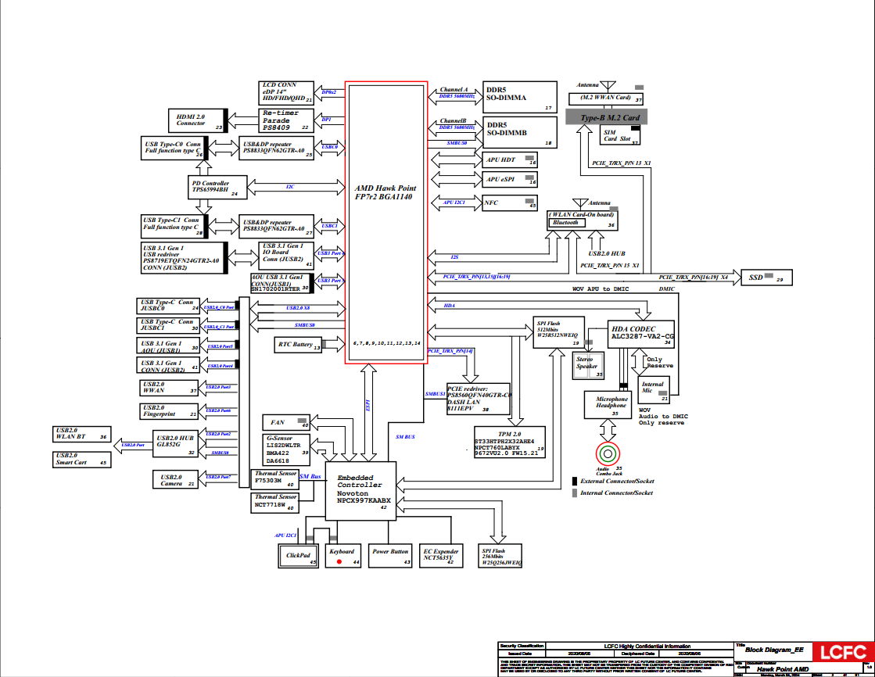The width and height of the screenshot is (875, 677).
Task: Click the red dot on Keyboard block
Action: coord(339,561)
